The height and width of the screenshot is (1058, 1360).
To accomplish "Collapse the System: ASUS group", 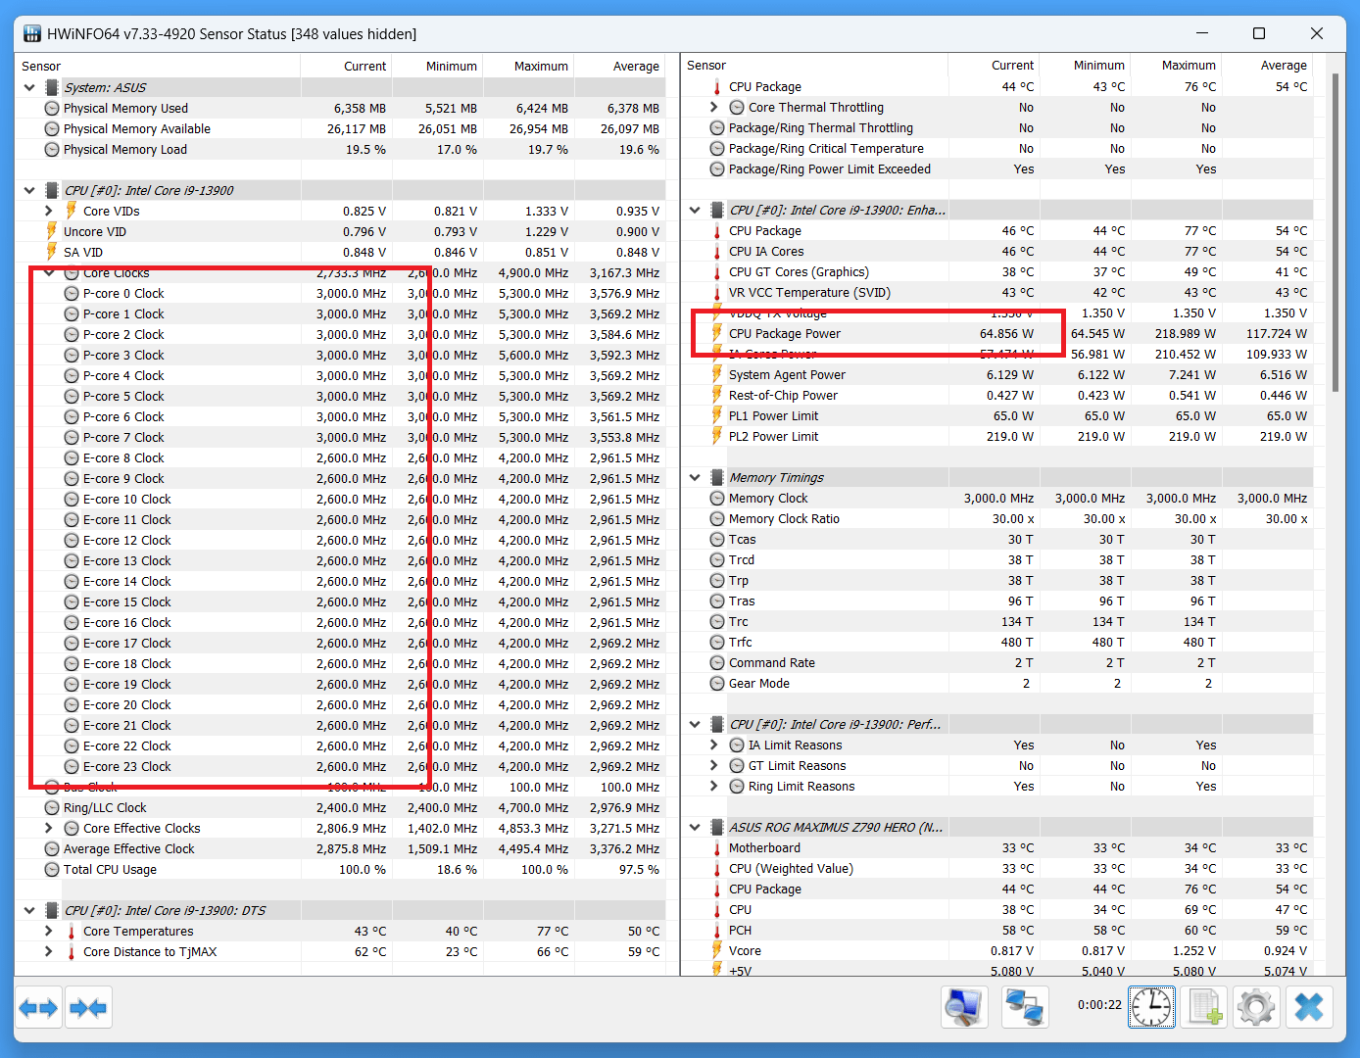I will (x=29, y=88).
